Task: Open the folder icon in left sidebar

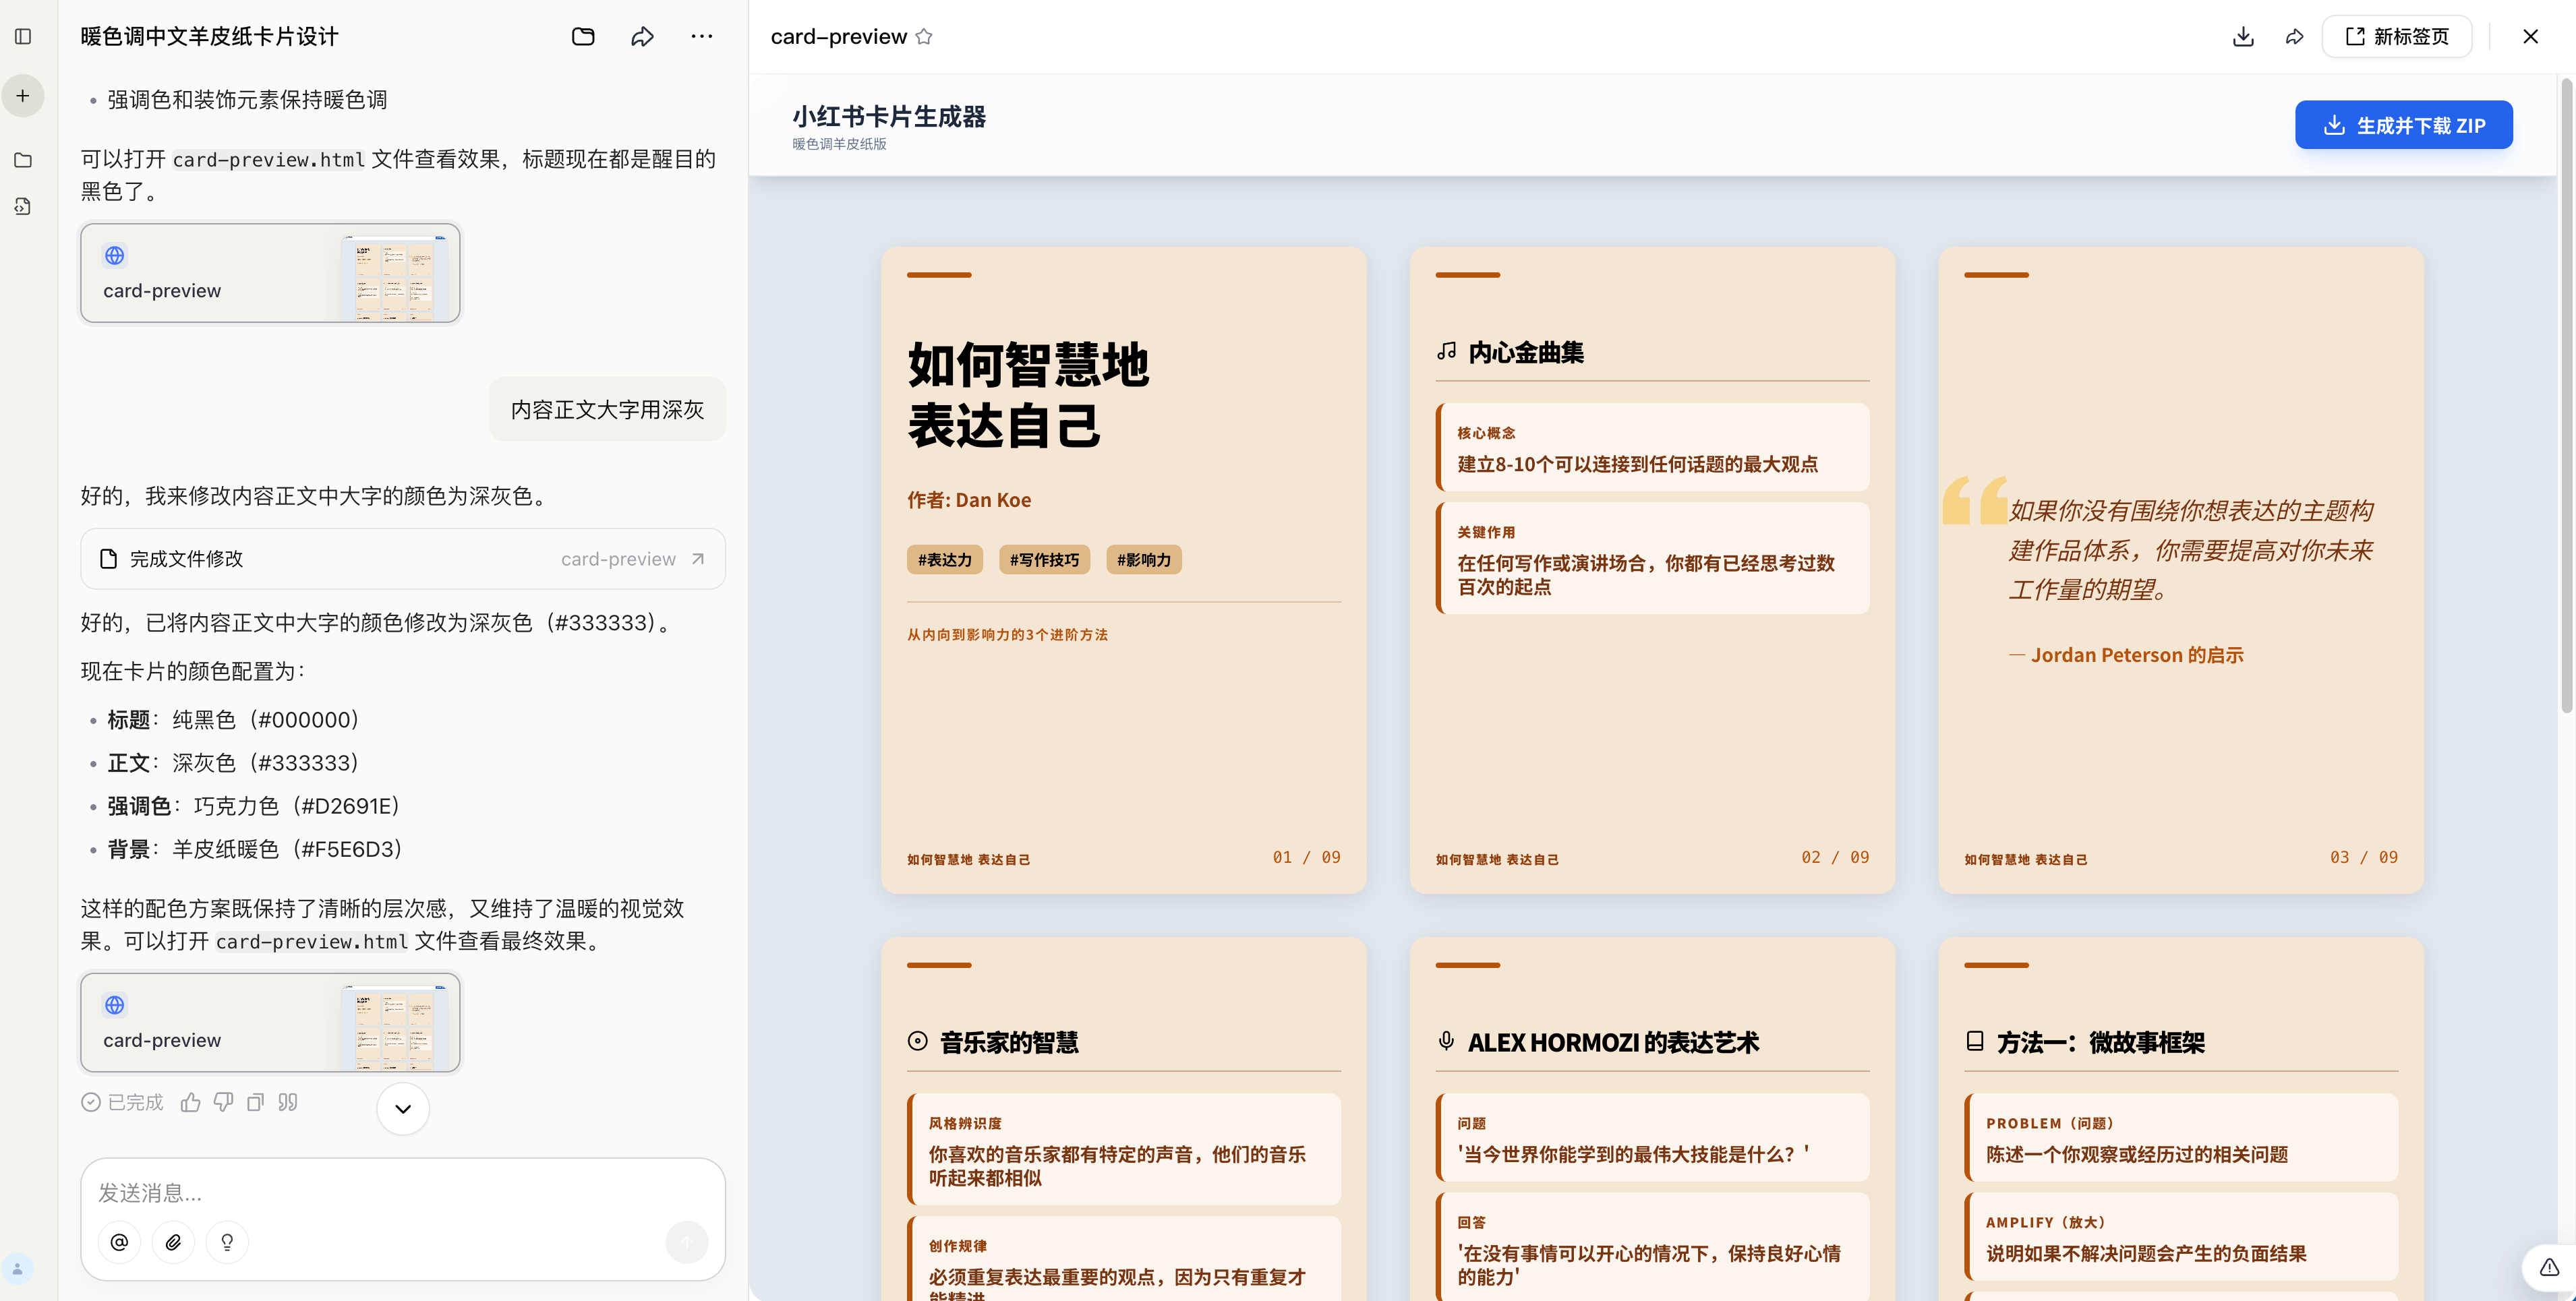Action: point(23,160)
